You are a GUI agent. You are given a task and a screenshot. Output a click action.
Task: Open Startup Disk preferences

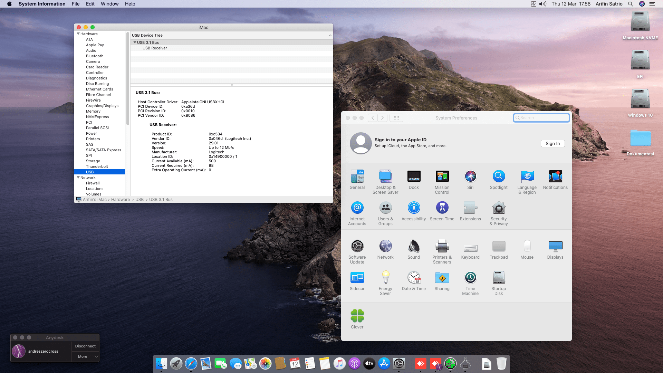click(x=499, y=283)
